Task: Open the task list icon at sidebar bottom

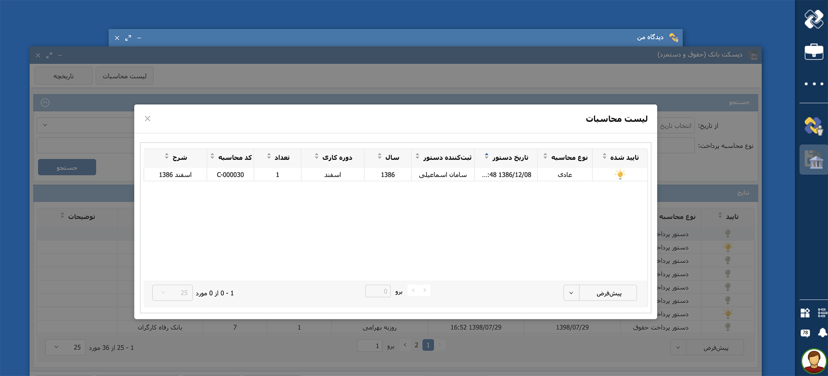Action: [822, 313]
